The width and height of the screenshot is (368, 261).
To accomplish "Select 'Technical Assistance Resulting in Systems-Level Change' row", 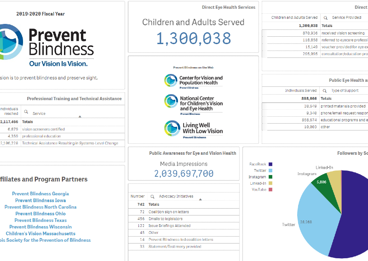I will [x=62, y=143].
